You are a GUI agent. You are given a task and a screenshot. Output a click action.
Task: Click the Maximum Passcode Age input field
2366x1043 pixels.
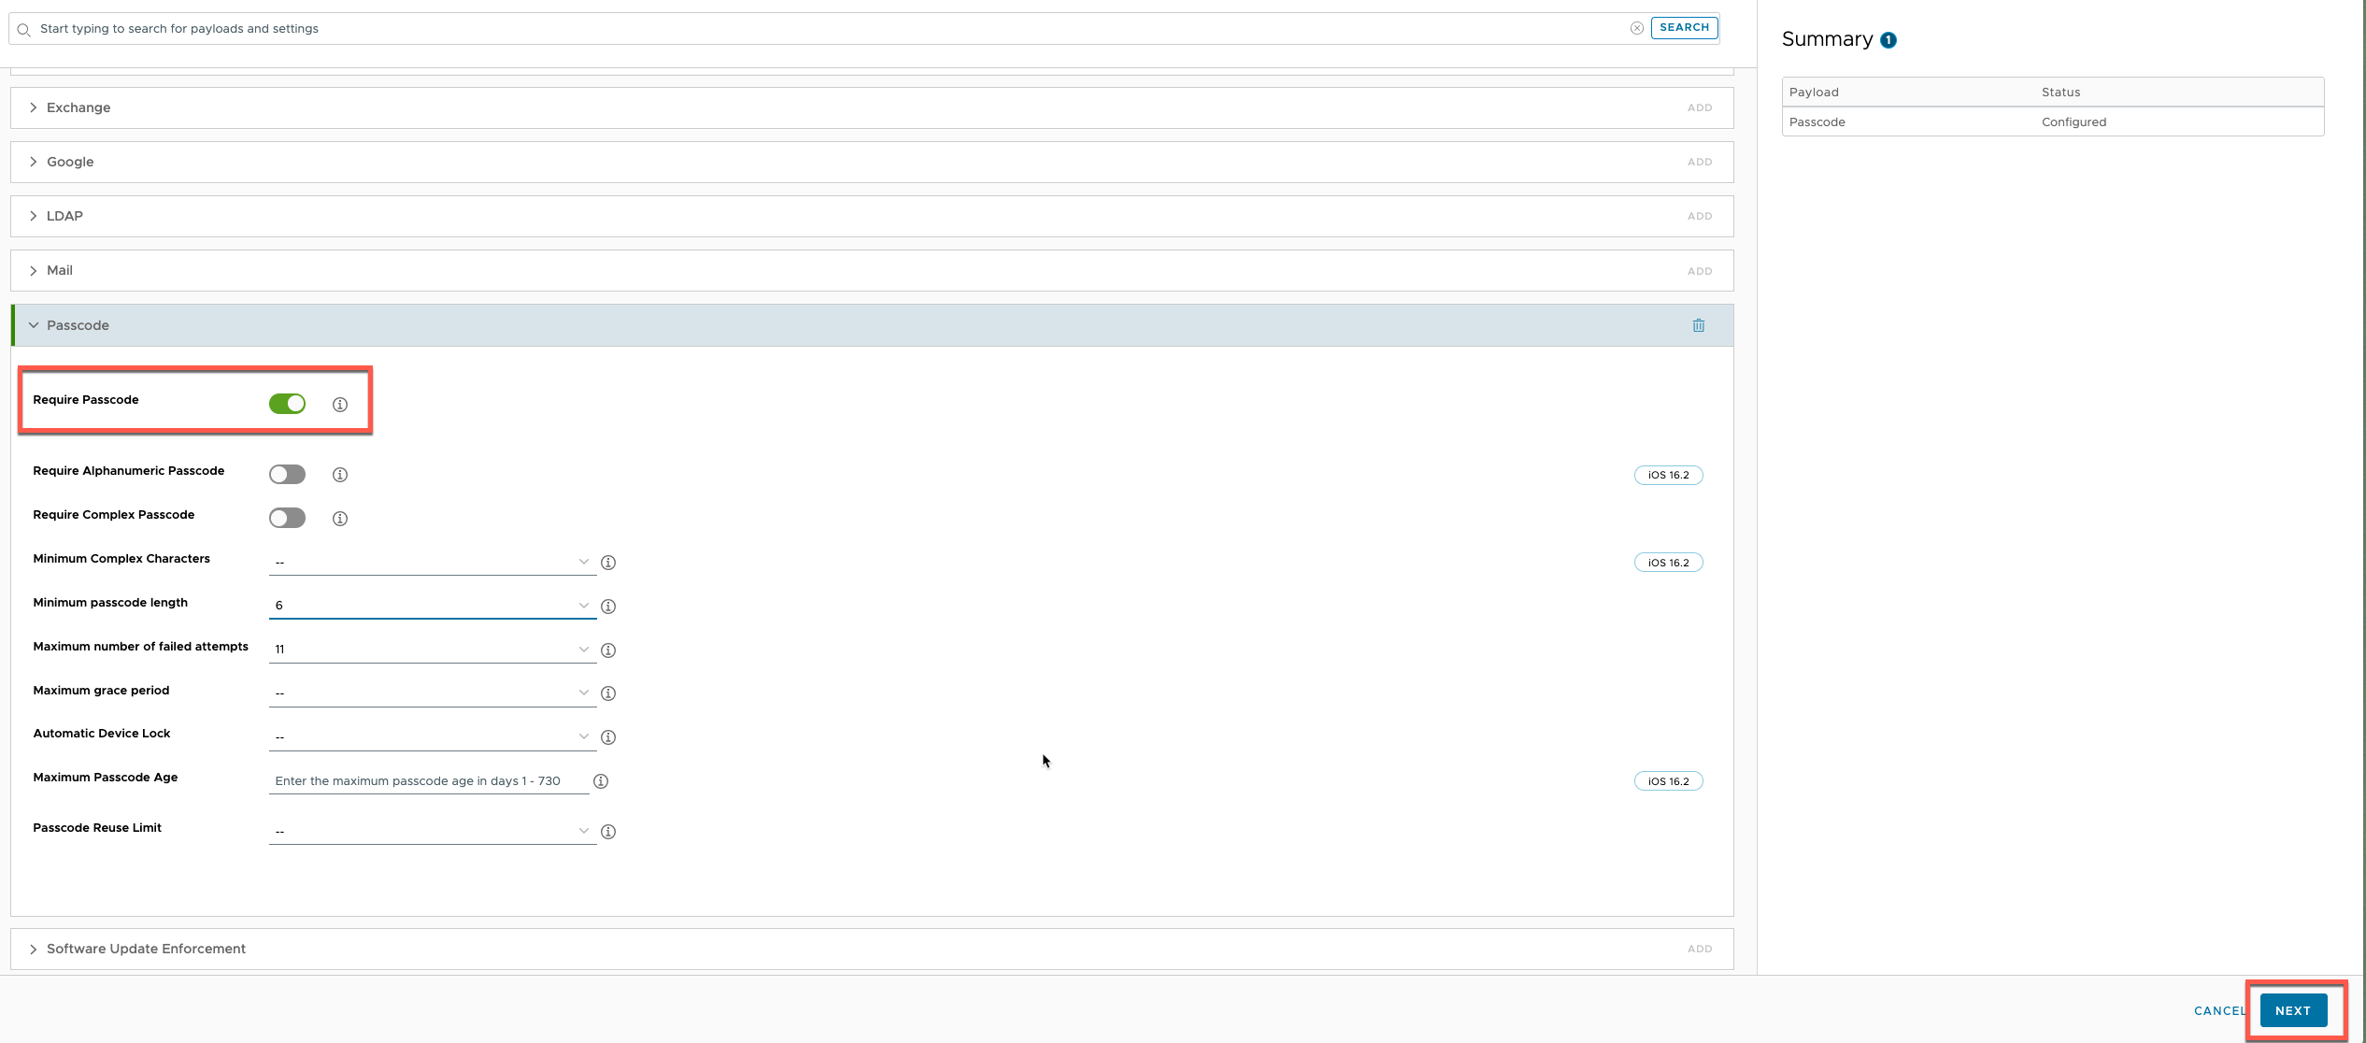428,781
